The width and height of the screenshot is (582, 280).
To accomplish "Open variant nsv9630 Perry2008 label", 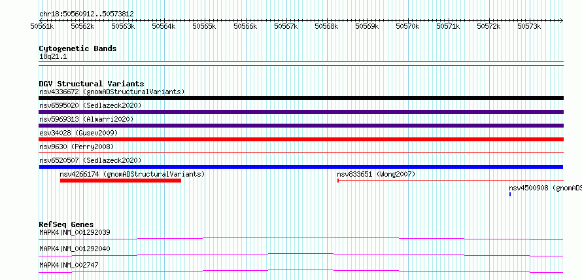I will click(x=77, y=147).
